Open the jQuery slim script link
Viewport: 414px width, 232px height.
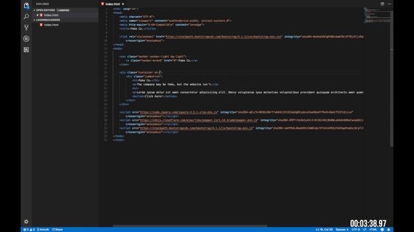point(179,112)
